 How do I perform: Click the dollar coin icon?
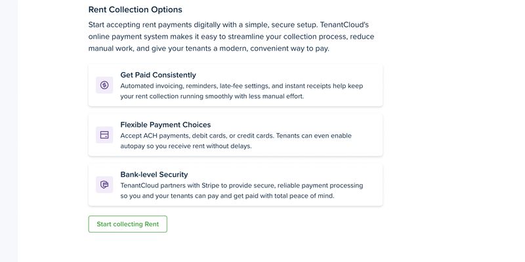(x=104, y=85)
